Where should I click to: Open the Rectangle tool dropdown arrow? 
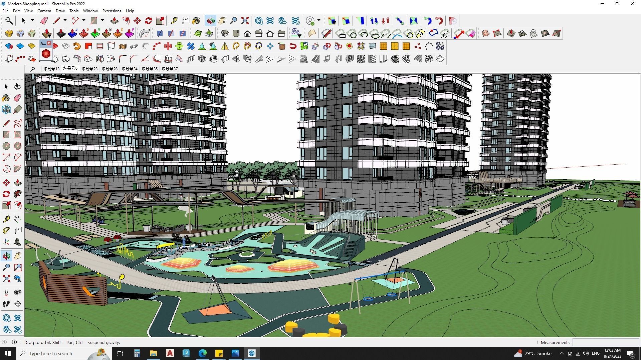point(102,20)
